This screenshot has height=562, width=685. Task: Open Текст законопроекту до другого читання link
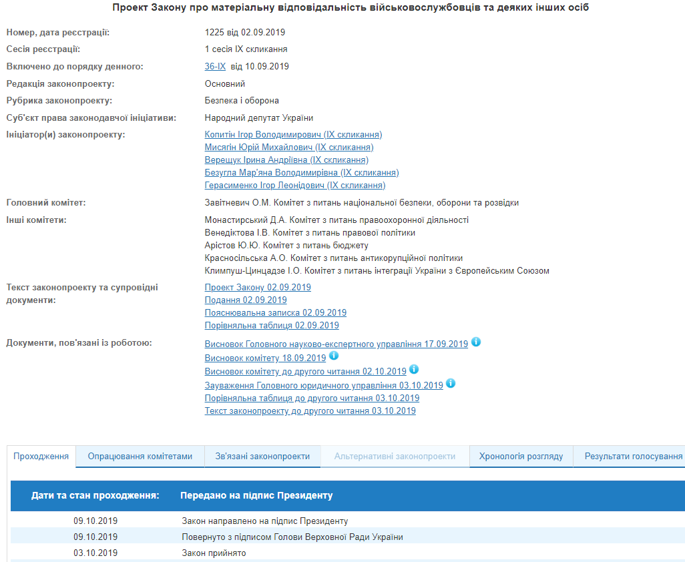310,411
